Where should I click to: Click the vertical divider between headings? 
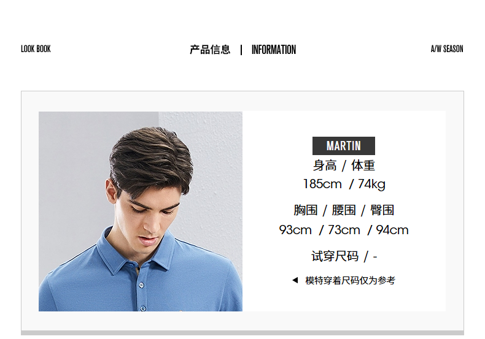coord(241,50)
